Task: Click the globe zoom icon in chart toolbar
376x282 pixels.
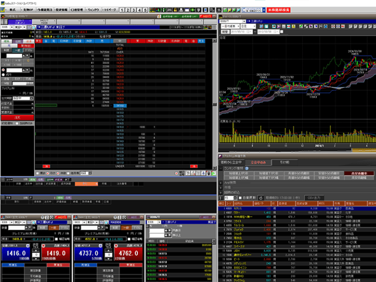Action: [262, 26]
